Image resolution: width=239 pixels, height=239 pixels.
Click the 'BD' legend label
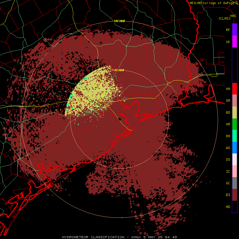tap(228, 113)
